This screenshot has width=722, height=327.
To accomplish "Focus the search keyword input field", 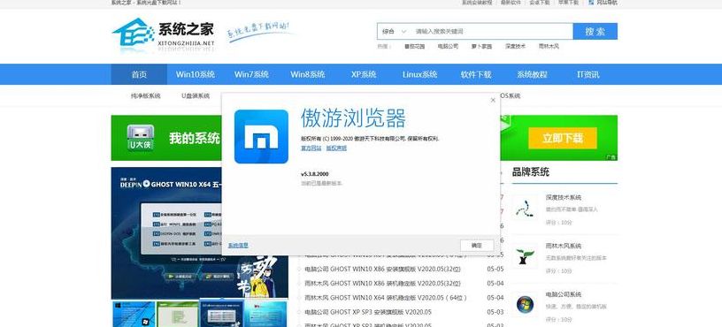I will [492, 31].
